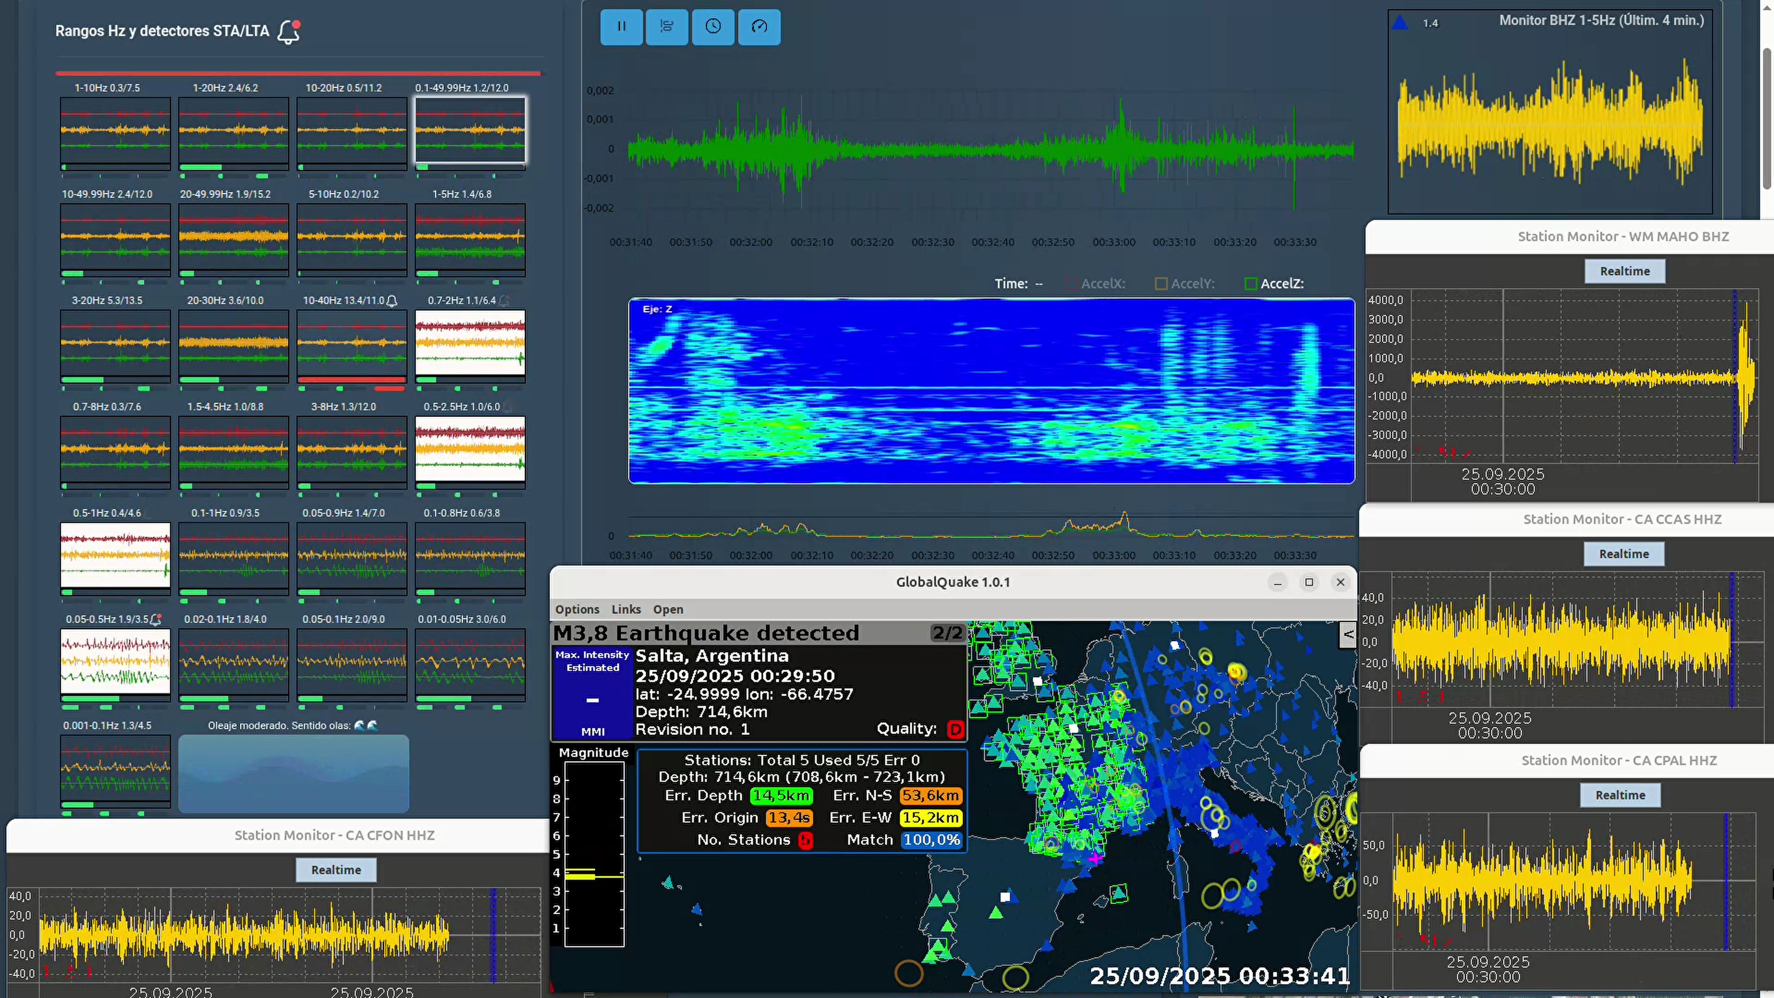1774x998 pixels.
Task: Click the magnitude scale bar
Action: pyautogui.click(x=594, y=854)
